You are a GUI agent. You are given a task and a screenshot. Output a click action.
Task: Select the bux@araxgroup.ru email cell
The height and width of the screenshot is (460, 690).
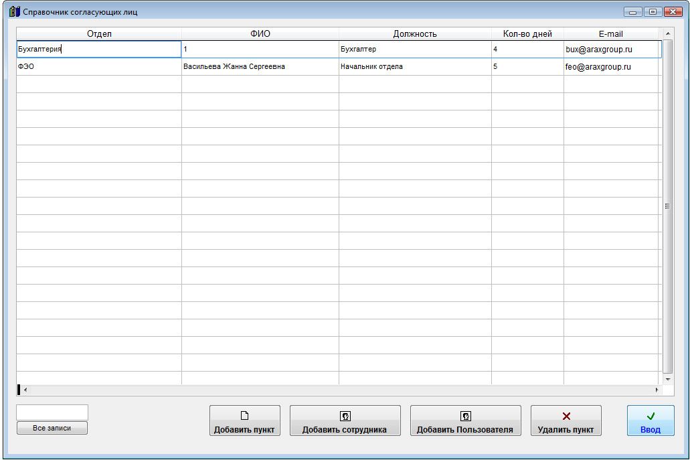coord(612,50)
